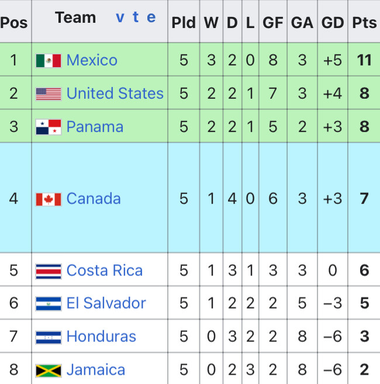Follow the Panama team link

pyautogui.click(x=95, y=127)
